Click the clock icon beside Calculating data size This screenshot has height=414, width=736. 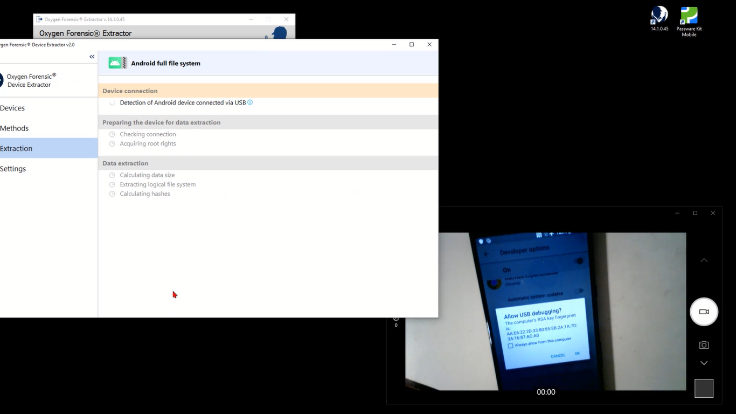point(112,175)
